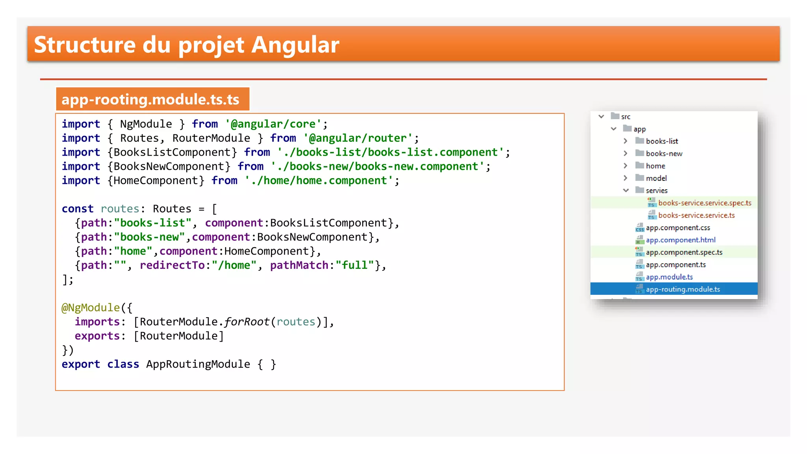The width and height of the screenshot is (807, 454).
Task: Click './home/home.component' path string
Action: [x=319, y=180]
